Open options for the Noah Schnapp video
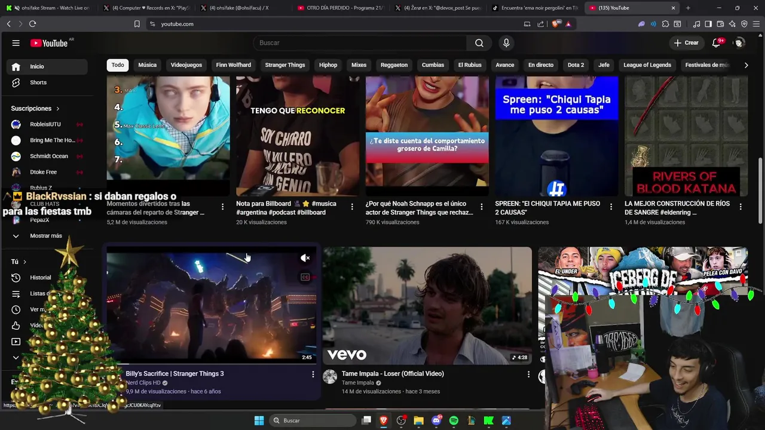 point(481,207)
